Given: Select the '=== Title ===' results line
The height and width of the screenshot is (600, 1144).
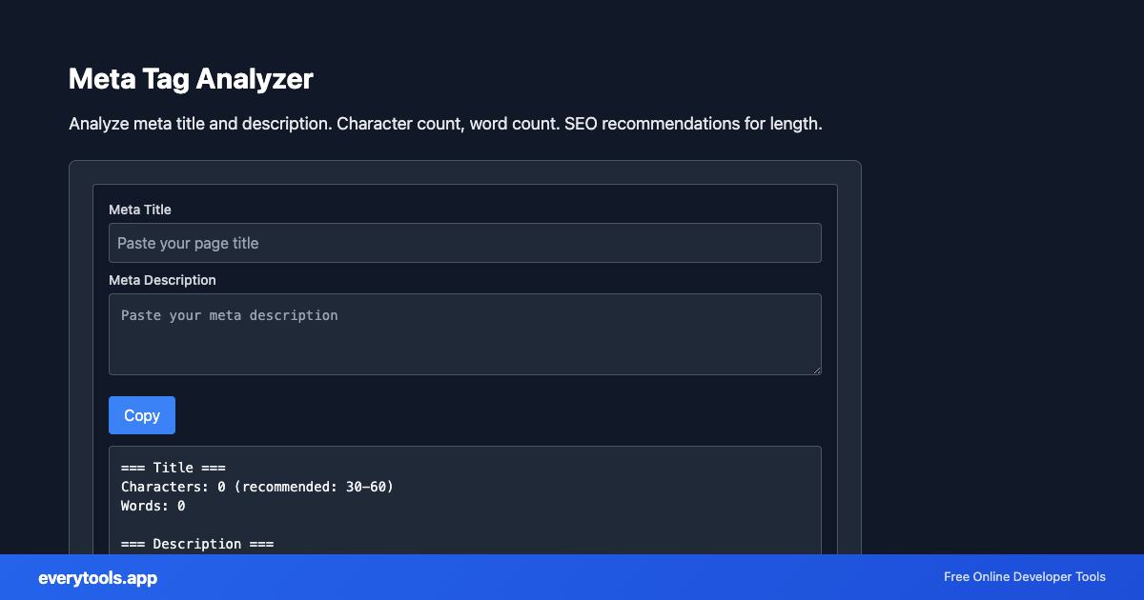Looking at the screenshot, I should coord(174,468).
